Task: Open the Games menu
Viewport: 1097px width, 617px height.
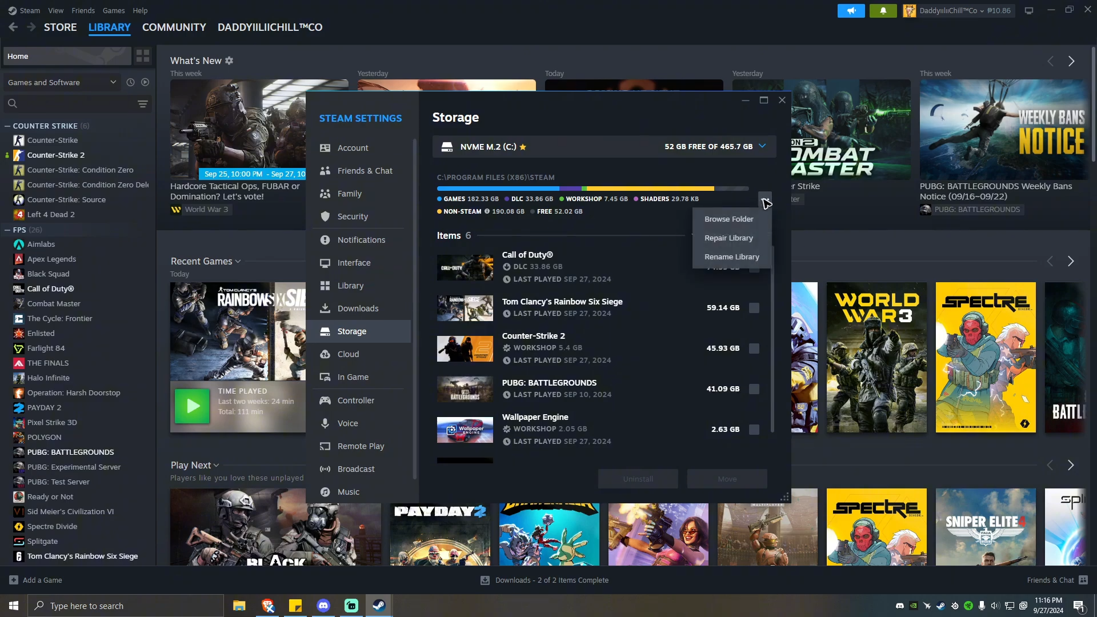Action: click(x=114, y=10)
